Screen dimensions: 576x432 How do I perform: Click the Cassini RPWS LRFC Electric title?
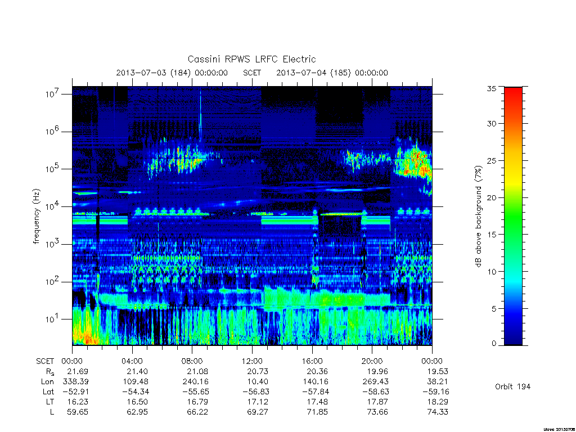pos(251,59)
